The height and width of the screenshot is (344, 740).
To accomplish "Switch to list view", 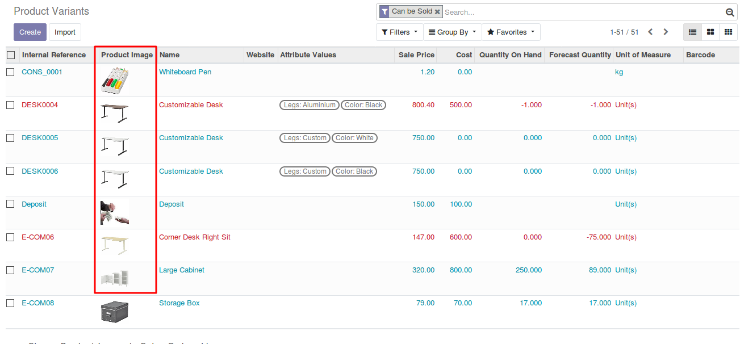I will click(x=692, y=32).
